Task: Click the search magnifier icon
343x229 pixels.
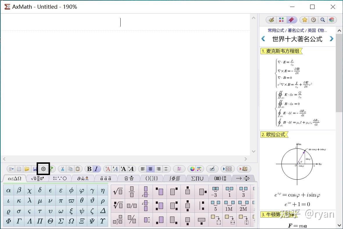Action: [x=323, y=19]
